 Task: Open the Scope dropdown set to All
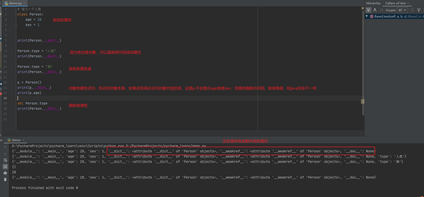click(x=402, y=10)
